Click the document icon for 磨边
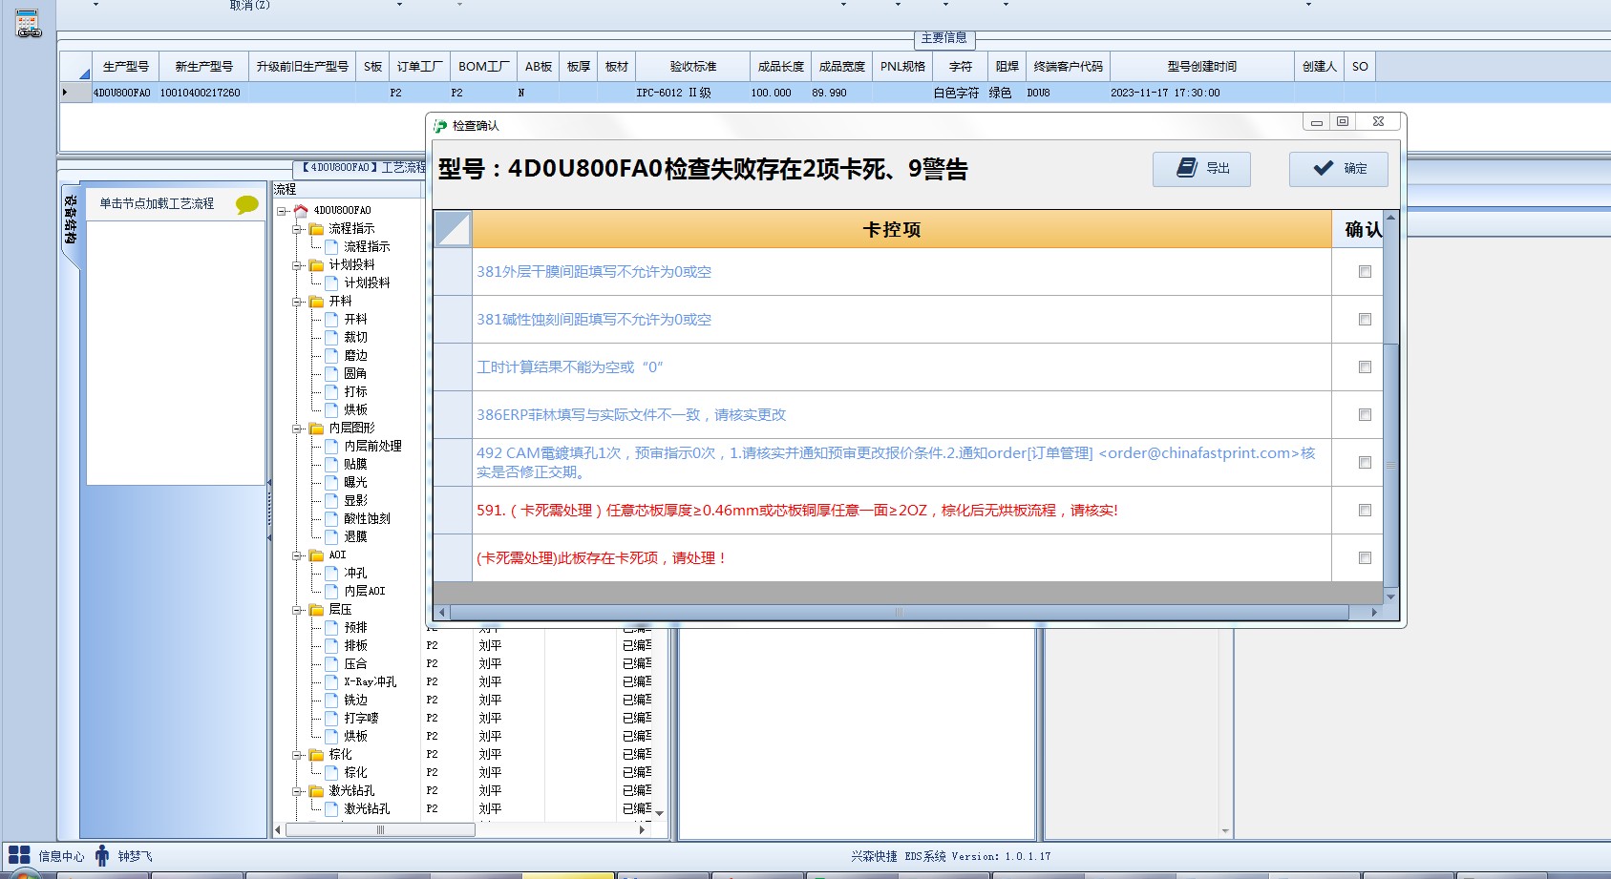The image size is (1611, 879). [331, 356]
